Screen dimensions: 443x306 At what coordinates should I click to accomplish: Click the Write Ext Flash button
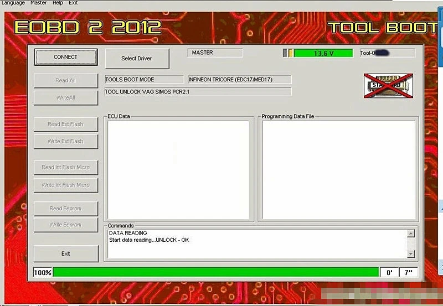(x=66, y=142)
